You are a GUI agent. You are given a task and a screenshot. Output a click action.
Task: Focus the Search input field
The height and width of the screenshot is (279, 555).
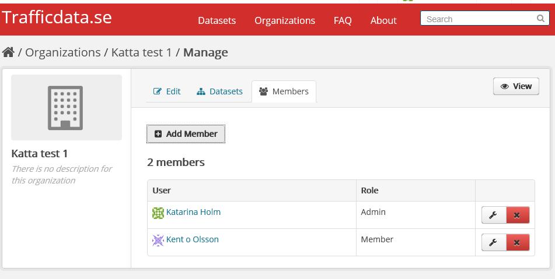tap(484, 19)
